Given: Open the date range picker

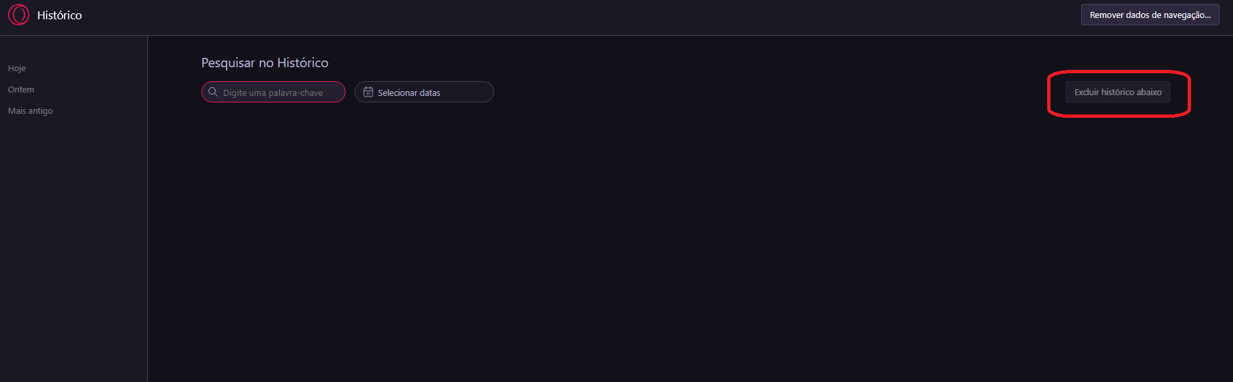Looking at the screenshot, I should (x=424, y=93).
